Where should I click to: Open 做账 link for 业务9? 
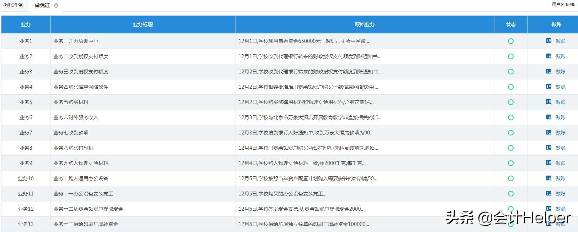click(x=560, y=163)
